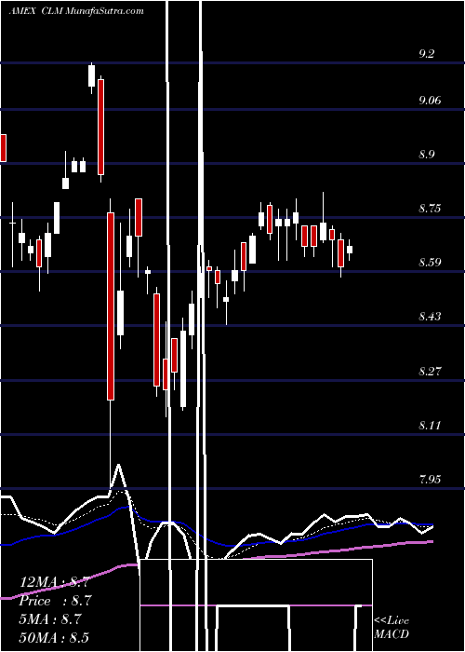Click the Price : 8.7 legend value

coord(55,601)
